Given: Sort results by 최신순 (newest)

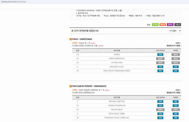Looking at the screenshot, I should [x=163, y=25].
